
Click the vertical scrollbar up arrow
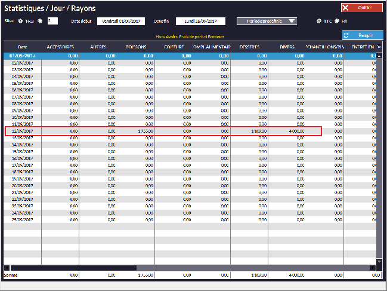coord(379,56)
